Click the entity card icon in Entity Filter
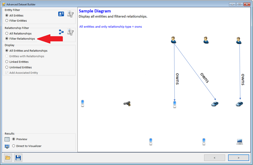The height and width of the screenshot is (165, 253). tap(61, 14)
